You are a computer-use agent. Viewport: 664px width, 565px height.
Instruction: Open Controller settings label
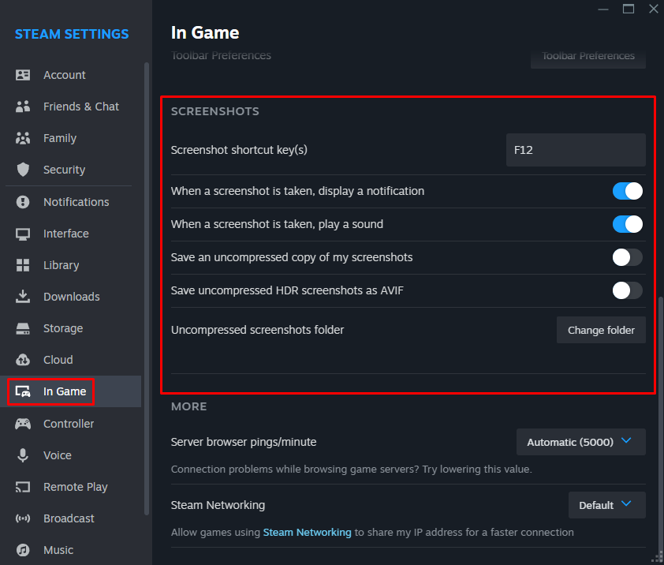click(69, 424)
